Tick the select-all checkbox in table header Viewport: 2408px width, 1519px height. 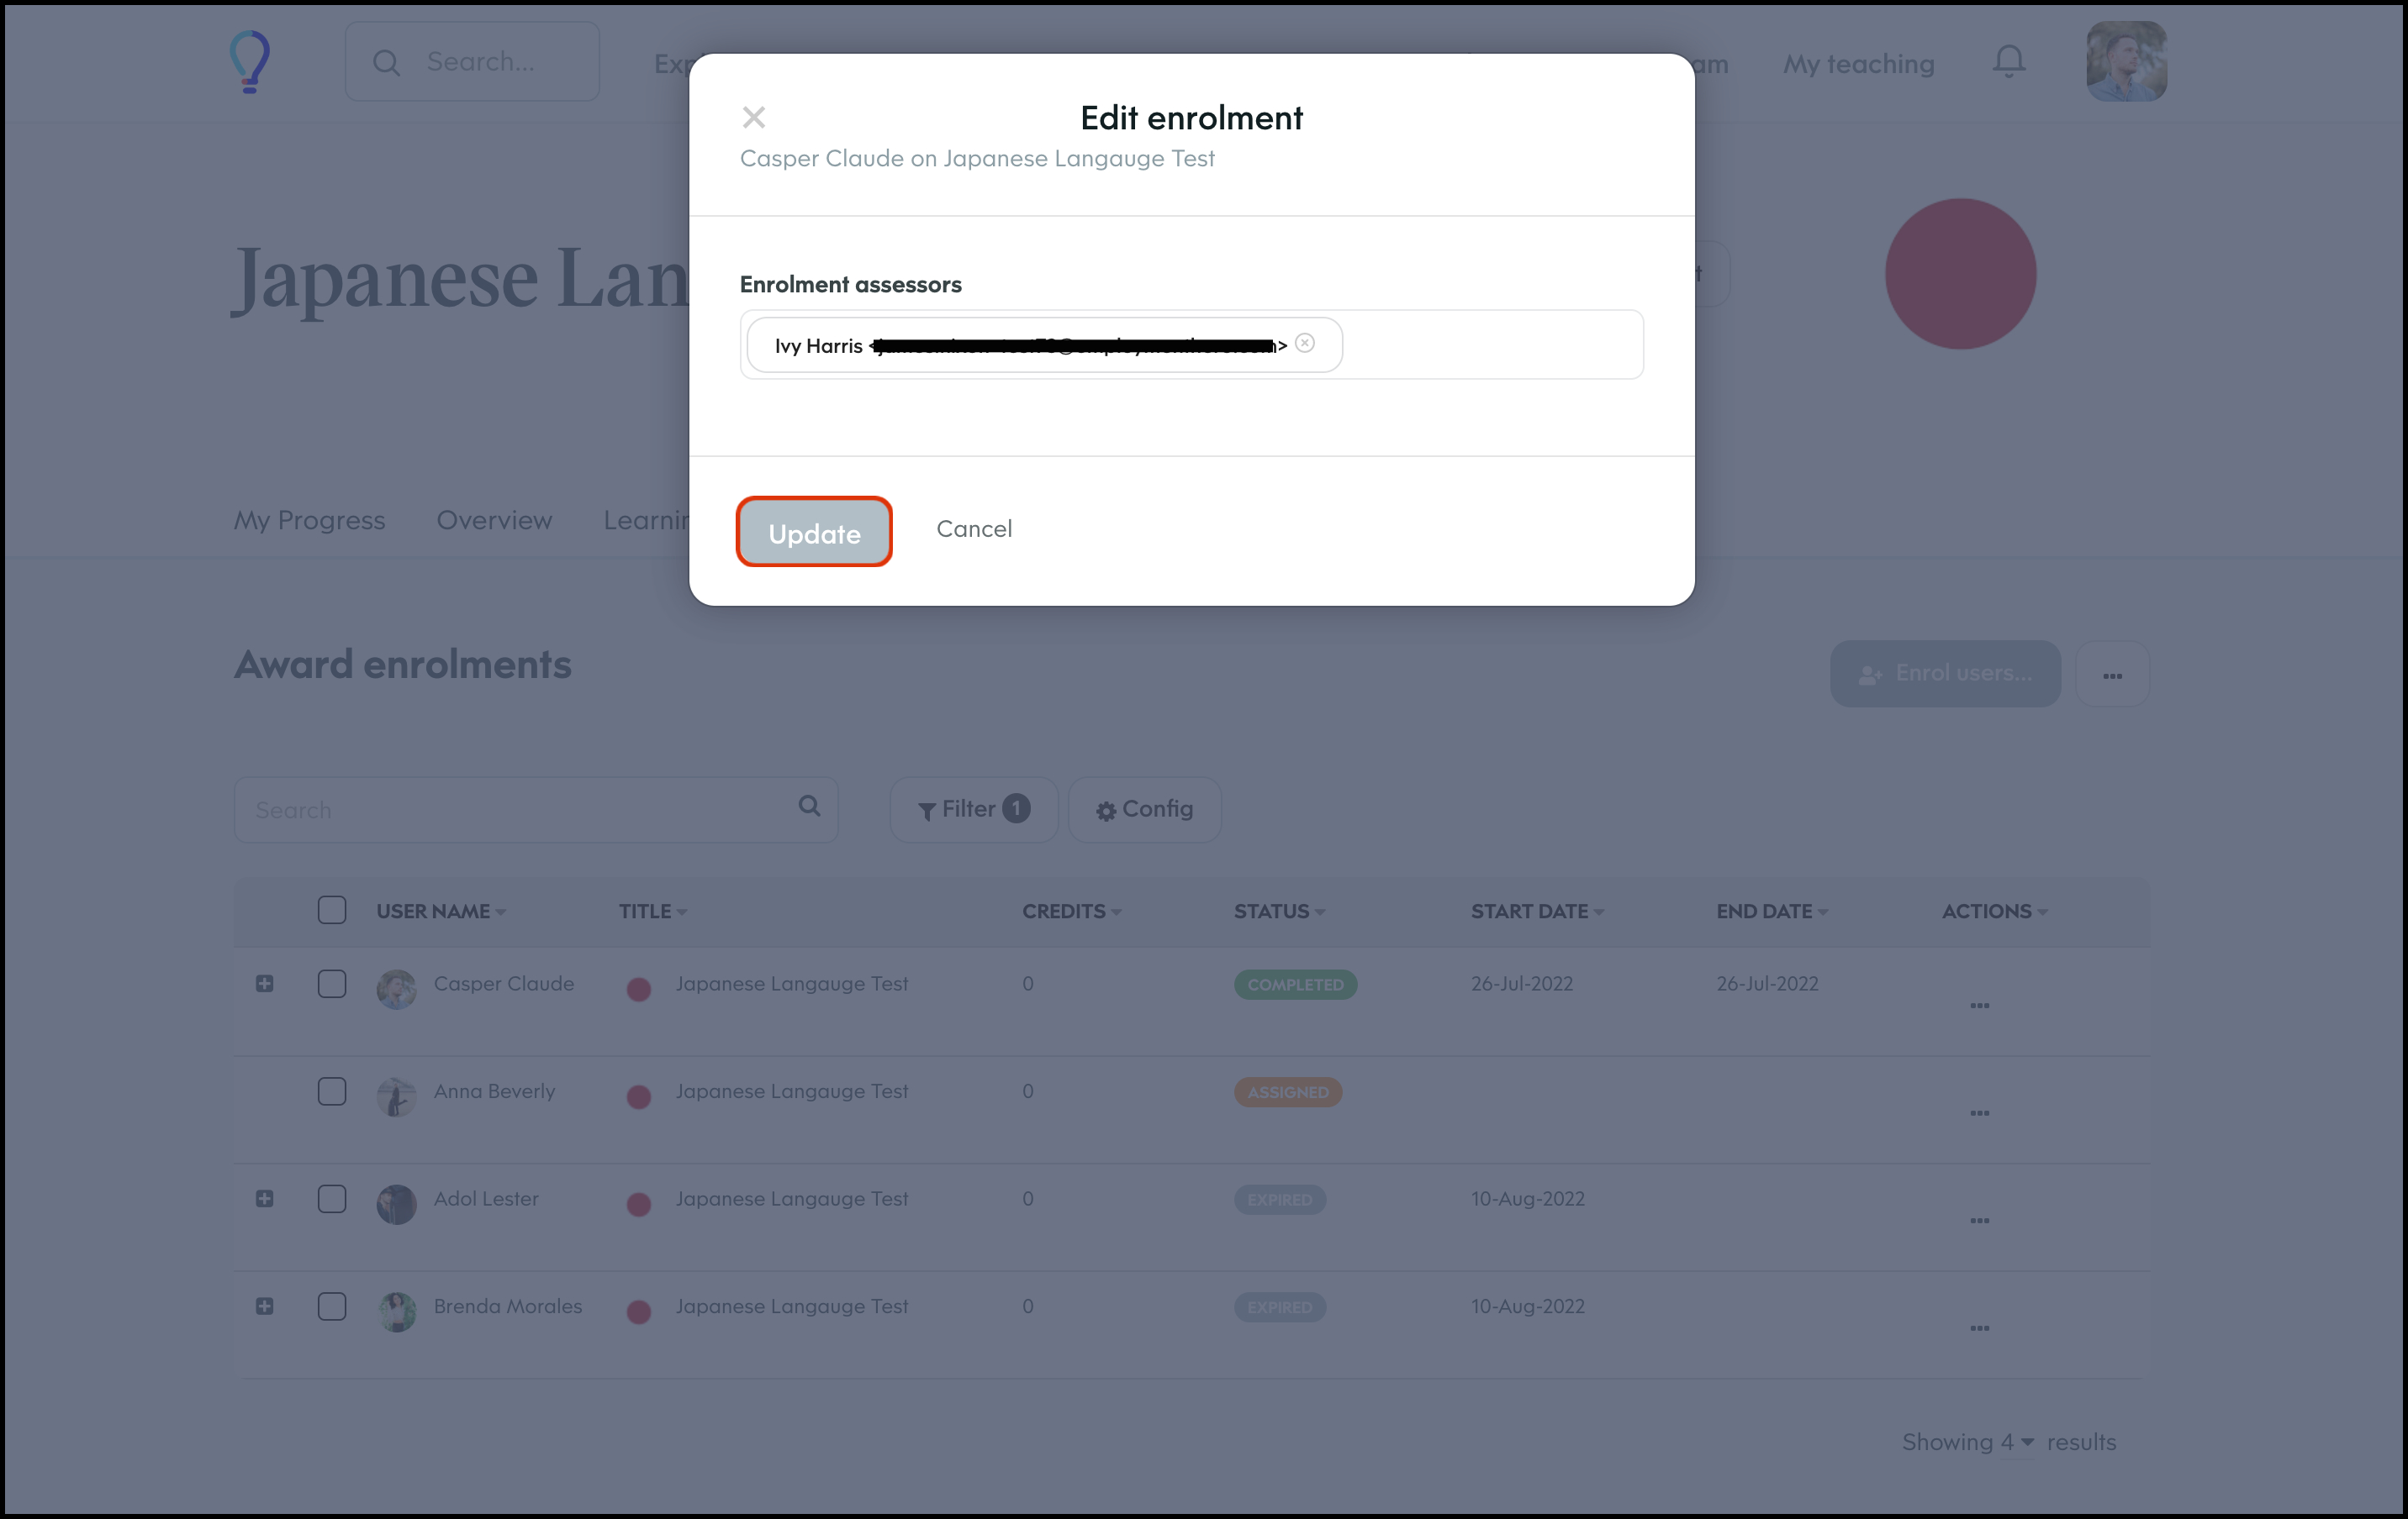(332, 911)
